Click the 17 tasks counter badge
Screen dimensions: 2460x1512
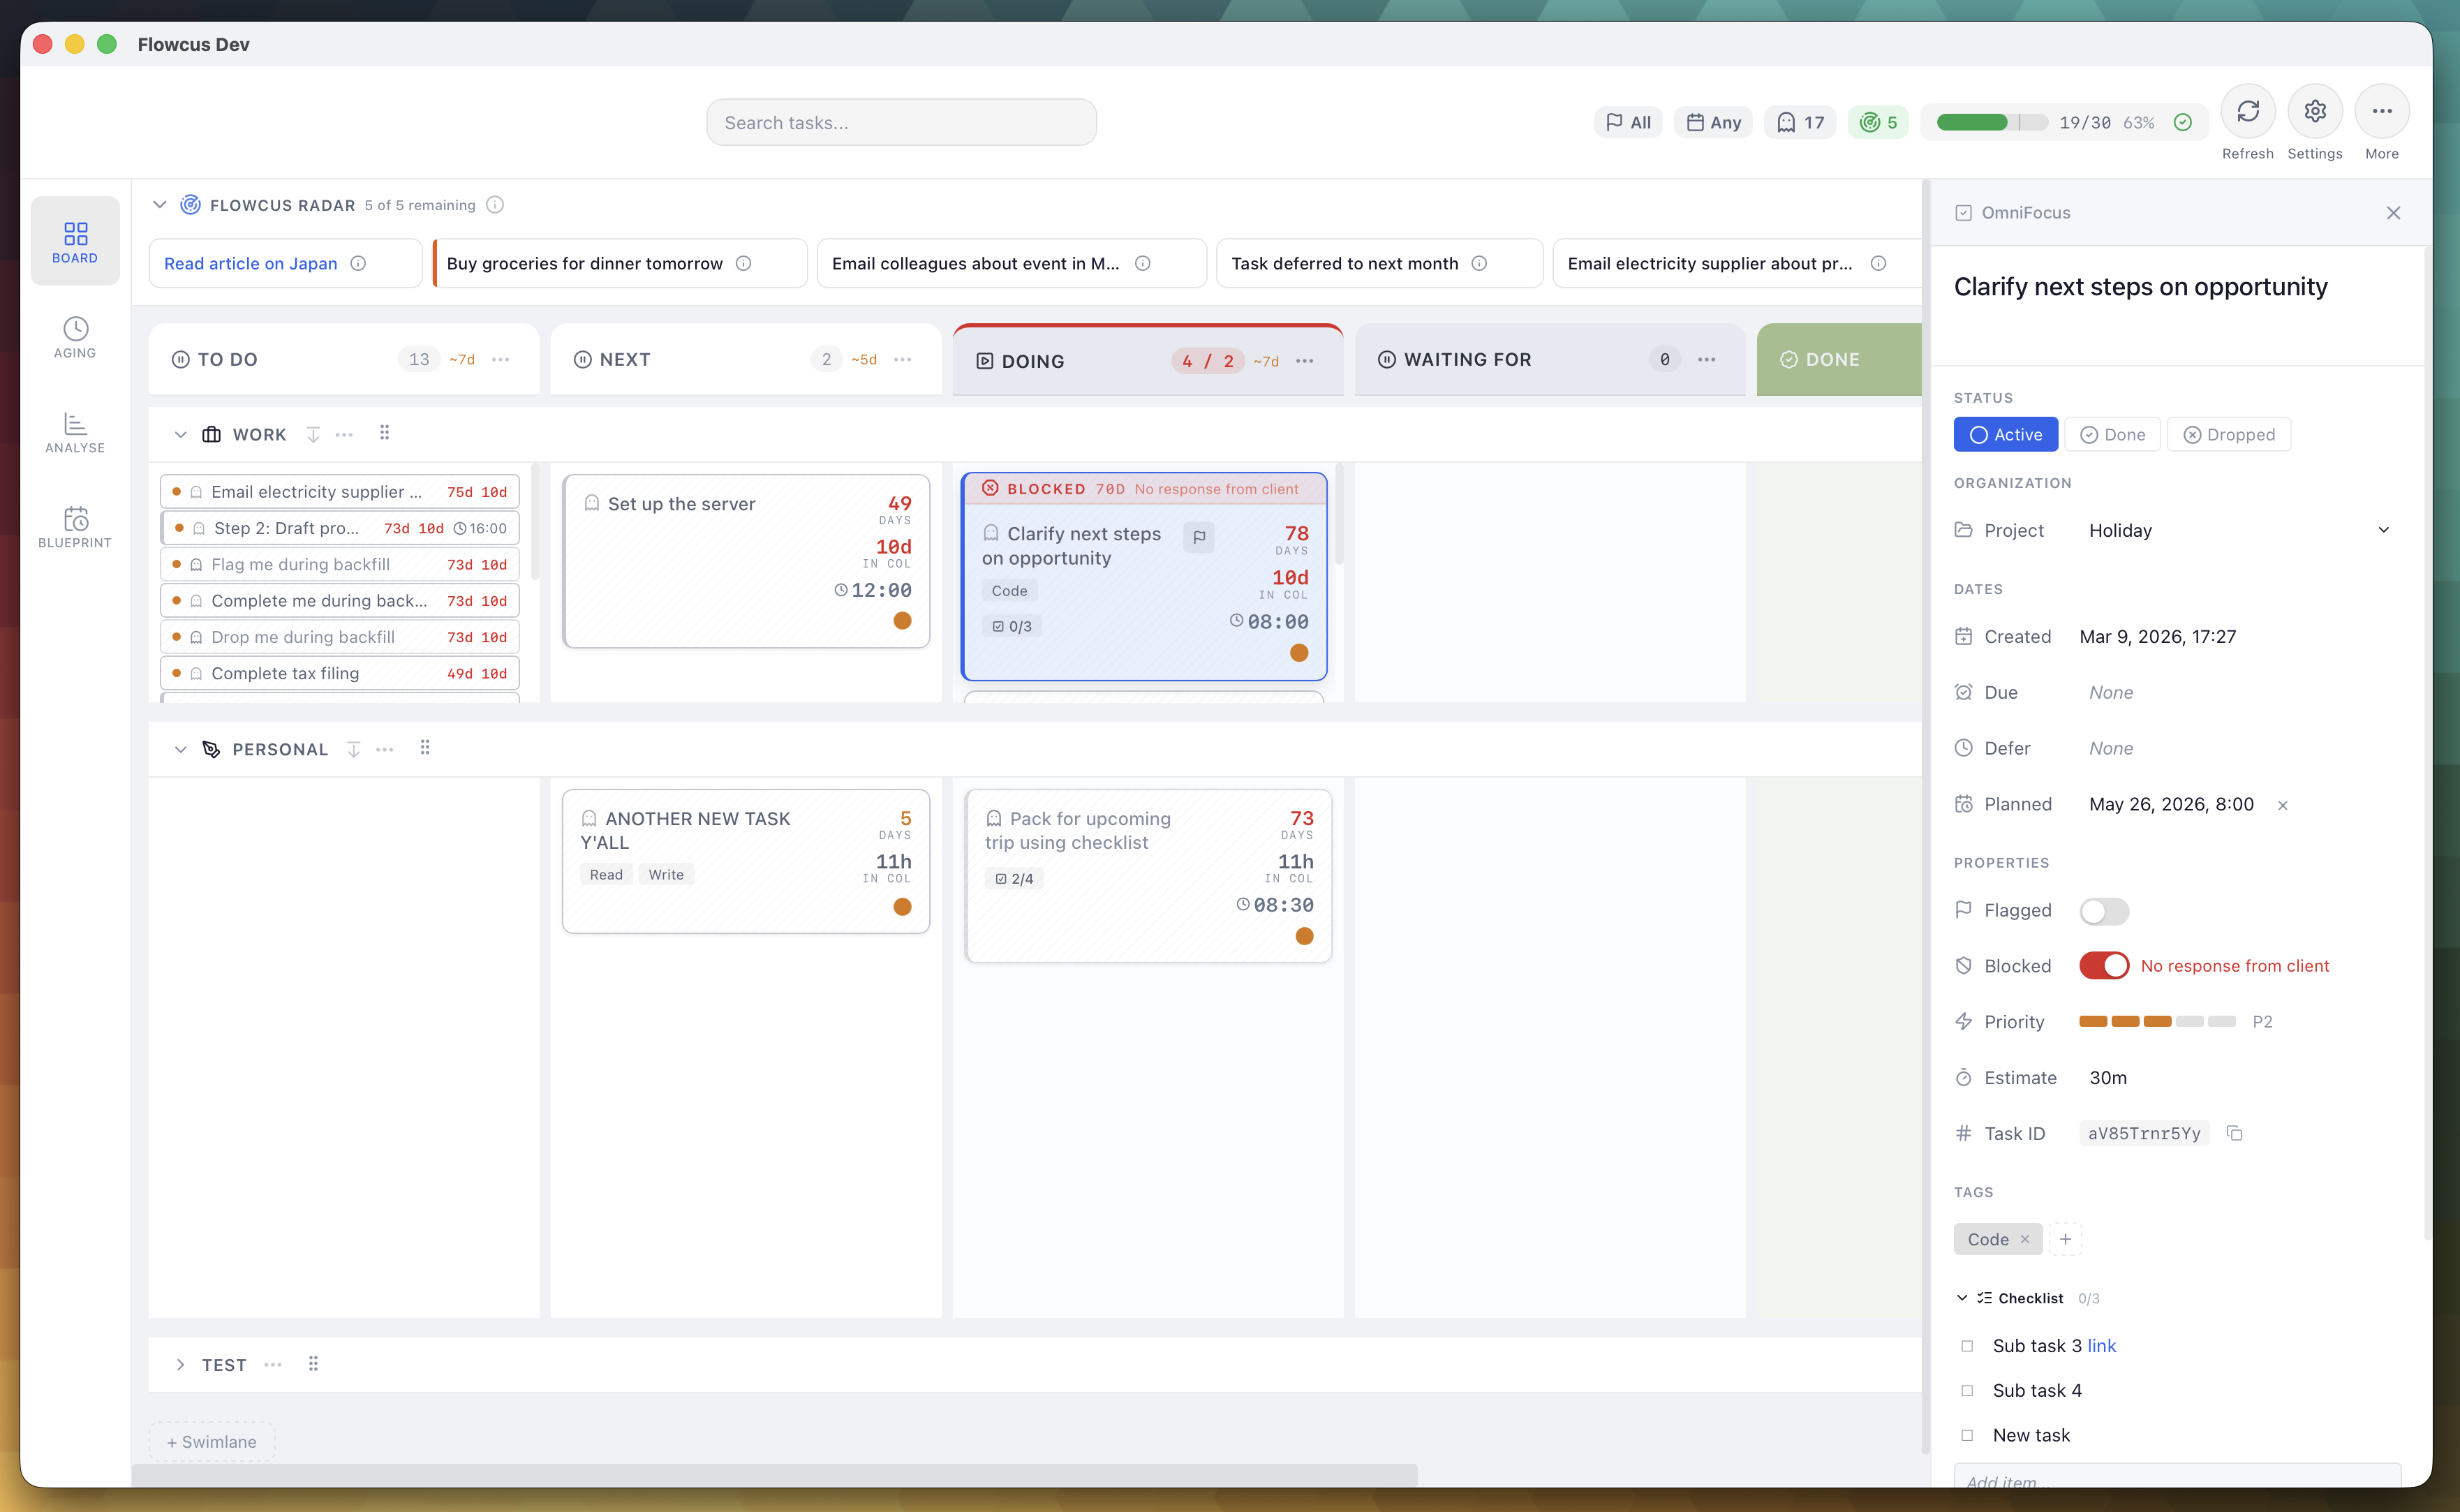click(1800, 122)
